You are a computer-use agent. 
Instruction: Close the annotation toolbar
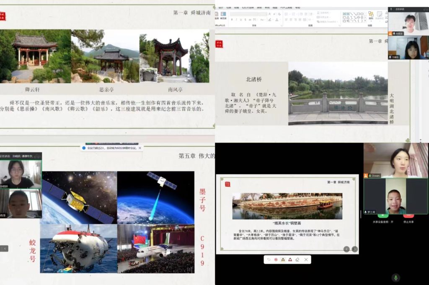point(306,260)
